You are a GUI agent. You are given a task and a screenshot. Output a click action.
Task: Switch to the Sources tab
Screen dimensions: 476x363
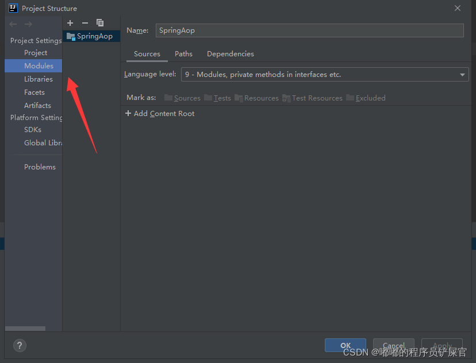pos(147,54)
